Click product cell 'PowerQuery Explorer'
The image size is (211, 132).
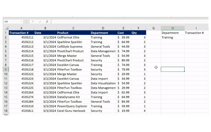point(73,106)
